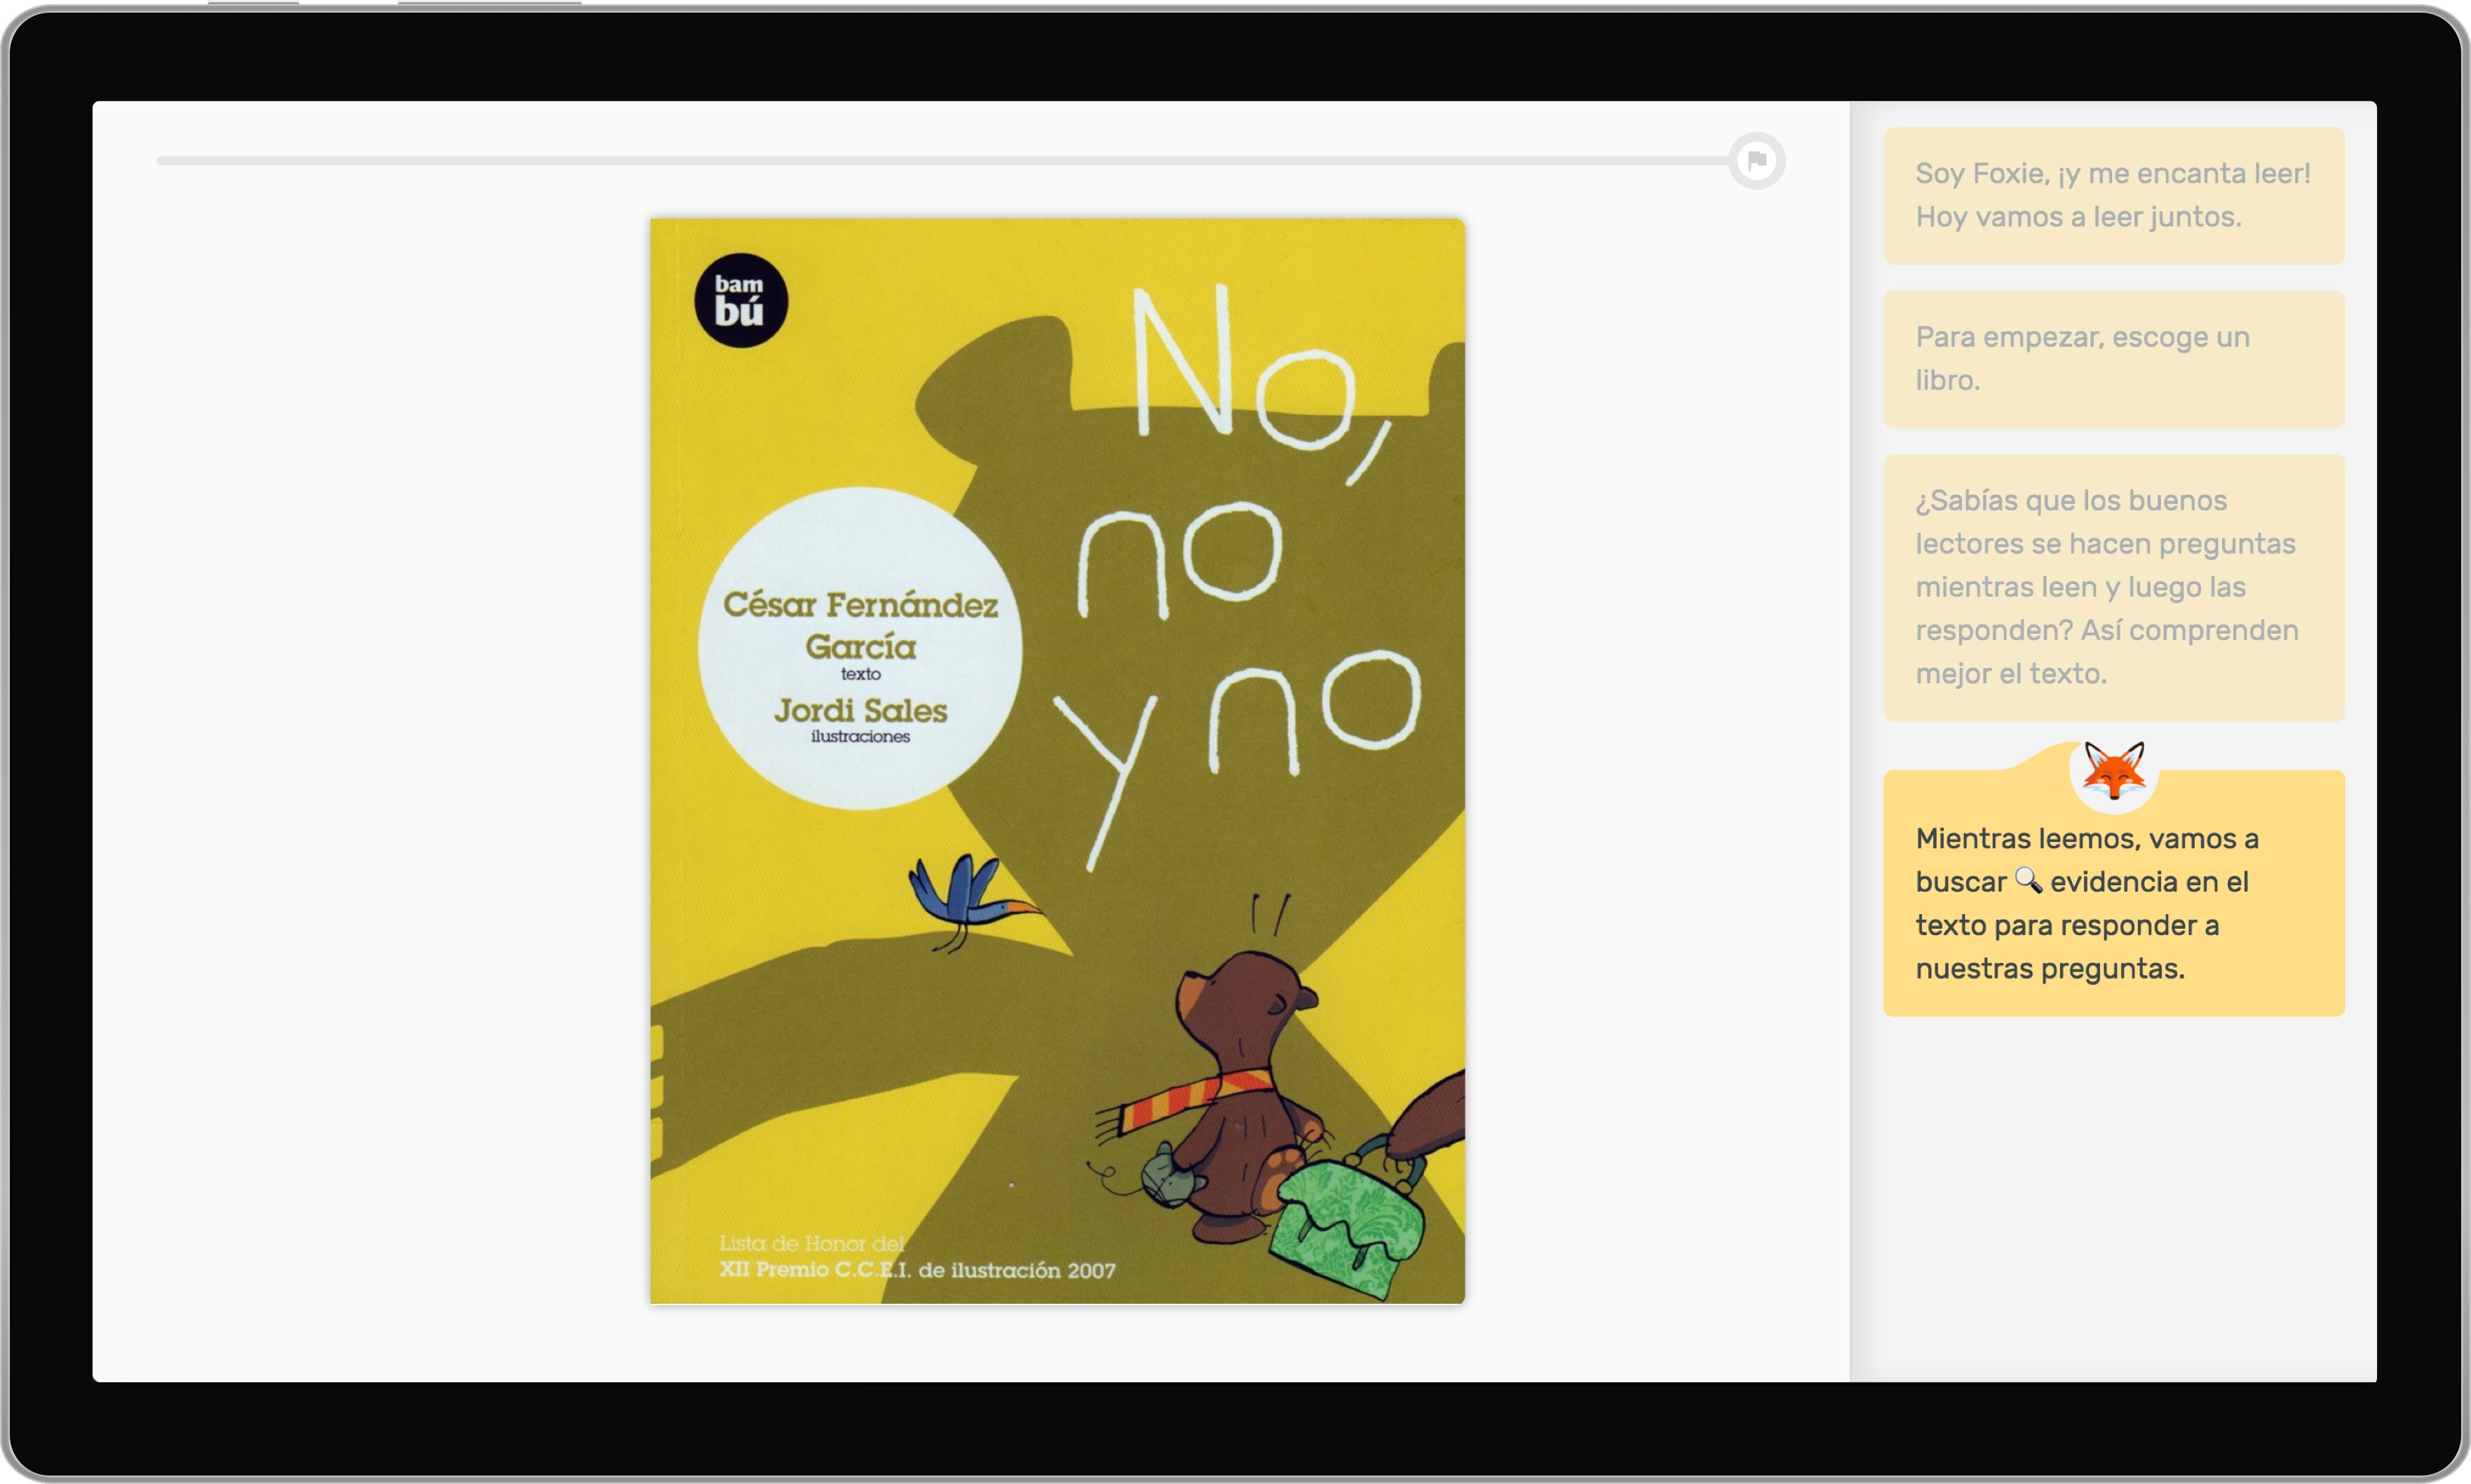Click the flag icon ending the progress bar
Screen dimensions: 2471x1484
1756,160
